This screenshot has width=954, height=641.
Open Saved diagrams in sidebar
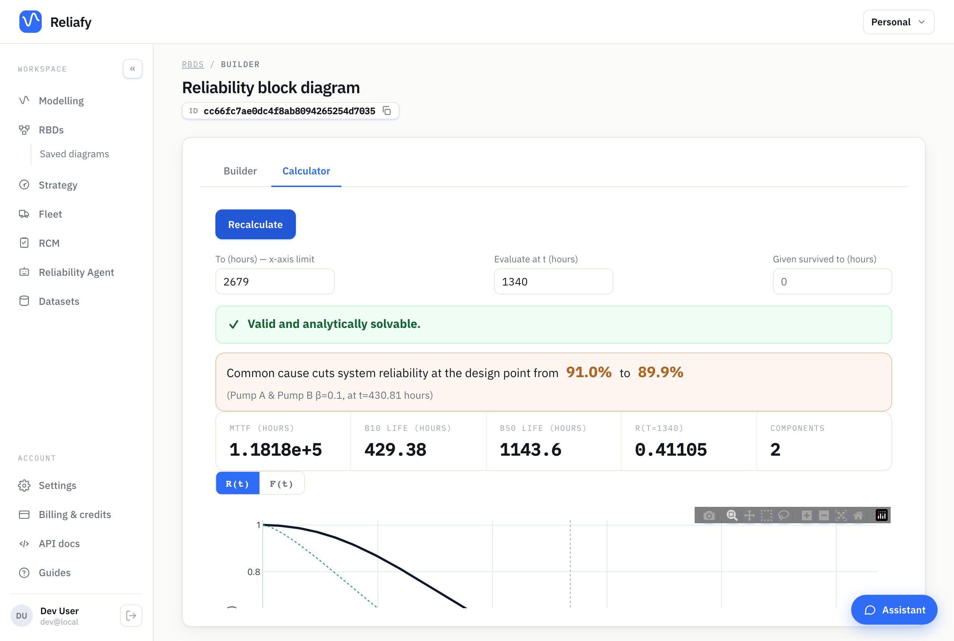(x=75, y=154)
